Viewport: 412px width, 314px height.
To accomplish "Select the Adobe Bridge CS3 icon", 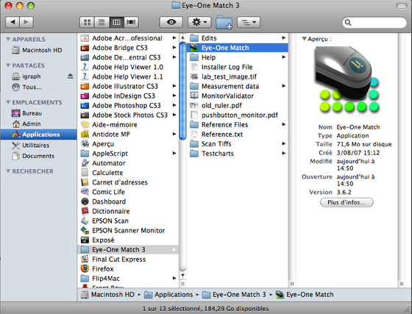I will tap(85, 48).
